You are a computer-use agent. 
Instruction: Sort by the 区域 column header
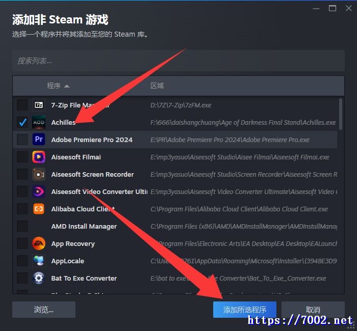tap(157, 86)
